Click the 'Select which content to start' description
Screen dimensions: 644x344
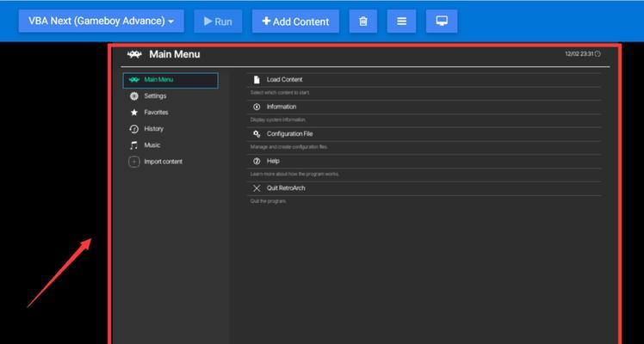[x=280, y=93]
